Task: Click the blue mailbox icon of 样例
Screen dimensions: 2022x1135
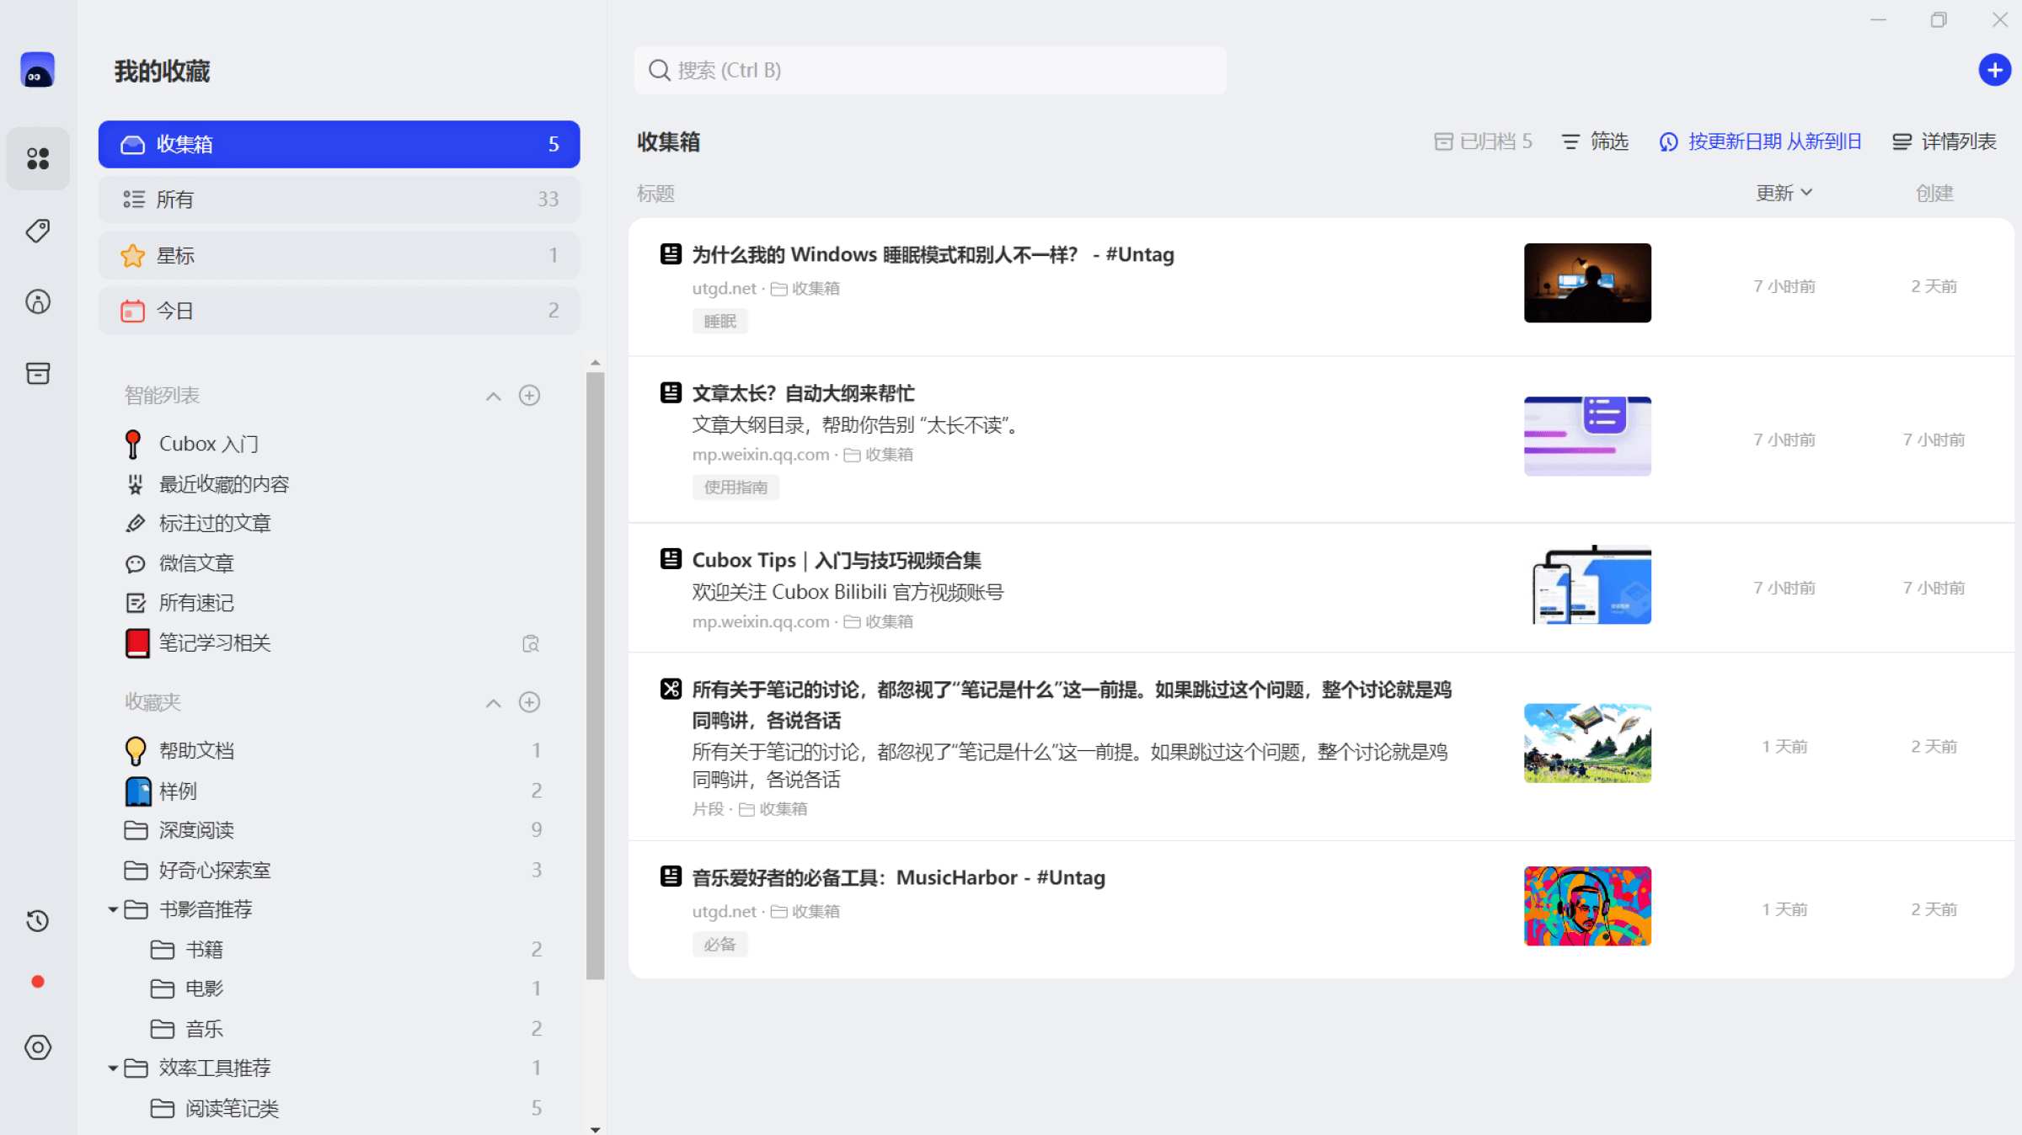Action: click(x=137, y=791)
